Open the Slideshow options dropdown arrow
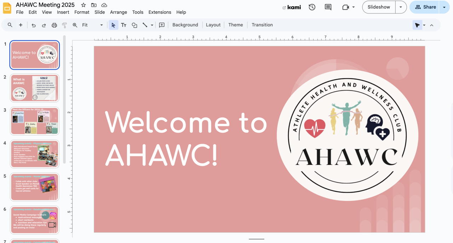453x243 pixels. coord(401,7)
